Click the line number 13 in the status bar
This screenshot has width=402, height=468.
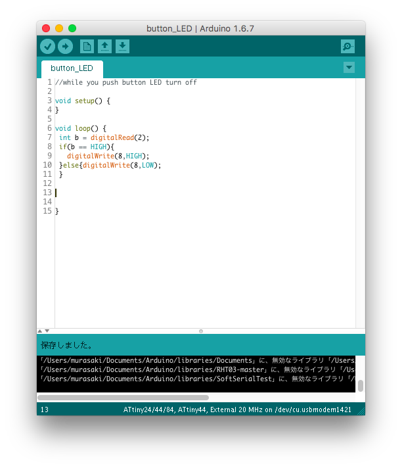(x=45, y=410)
